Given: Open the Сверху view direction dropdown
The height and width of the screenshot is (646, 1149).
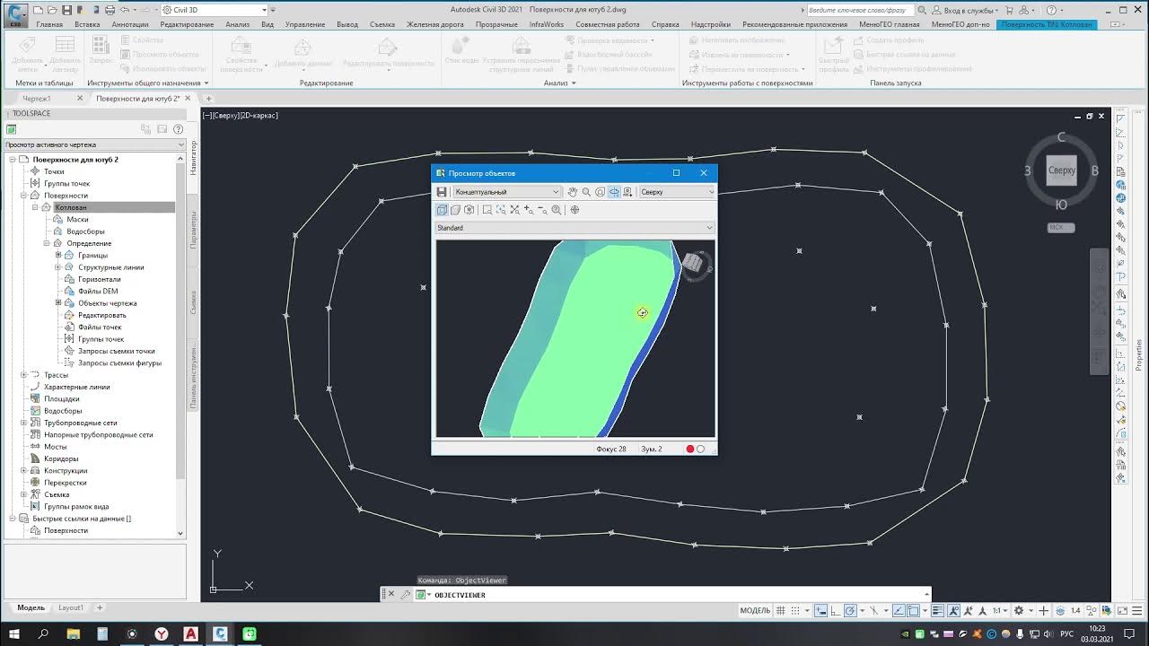Looking at the screenshot, I should coord(677,192).
